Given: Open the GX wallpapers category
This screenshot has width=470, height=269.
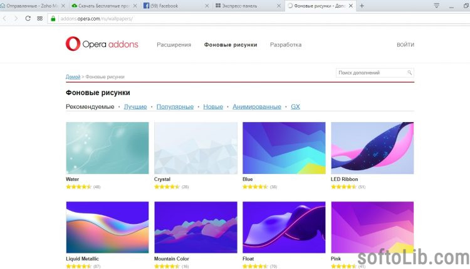Looking at the screenshot, I should [x=295, y=106].
